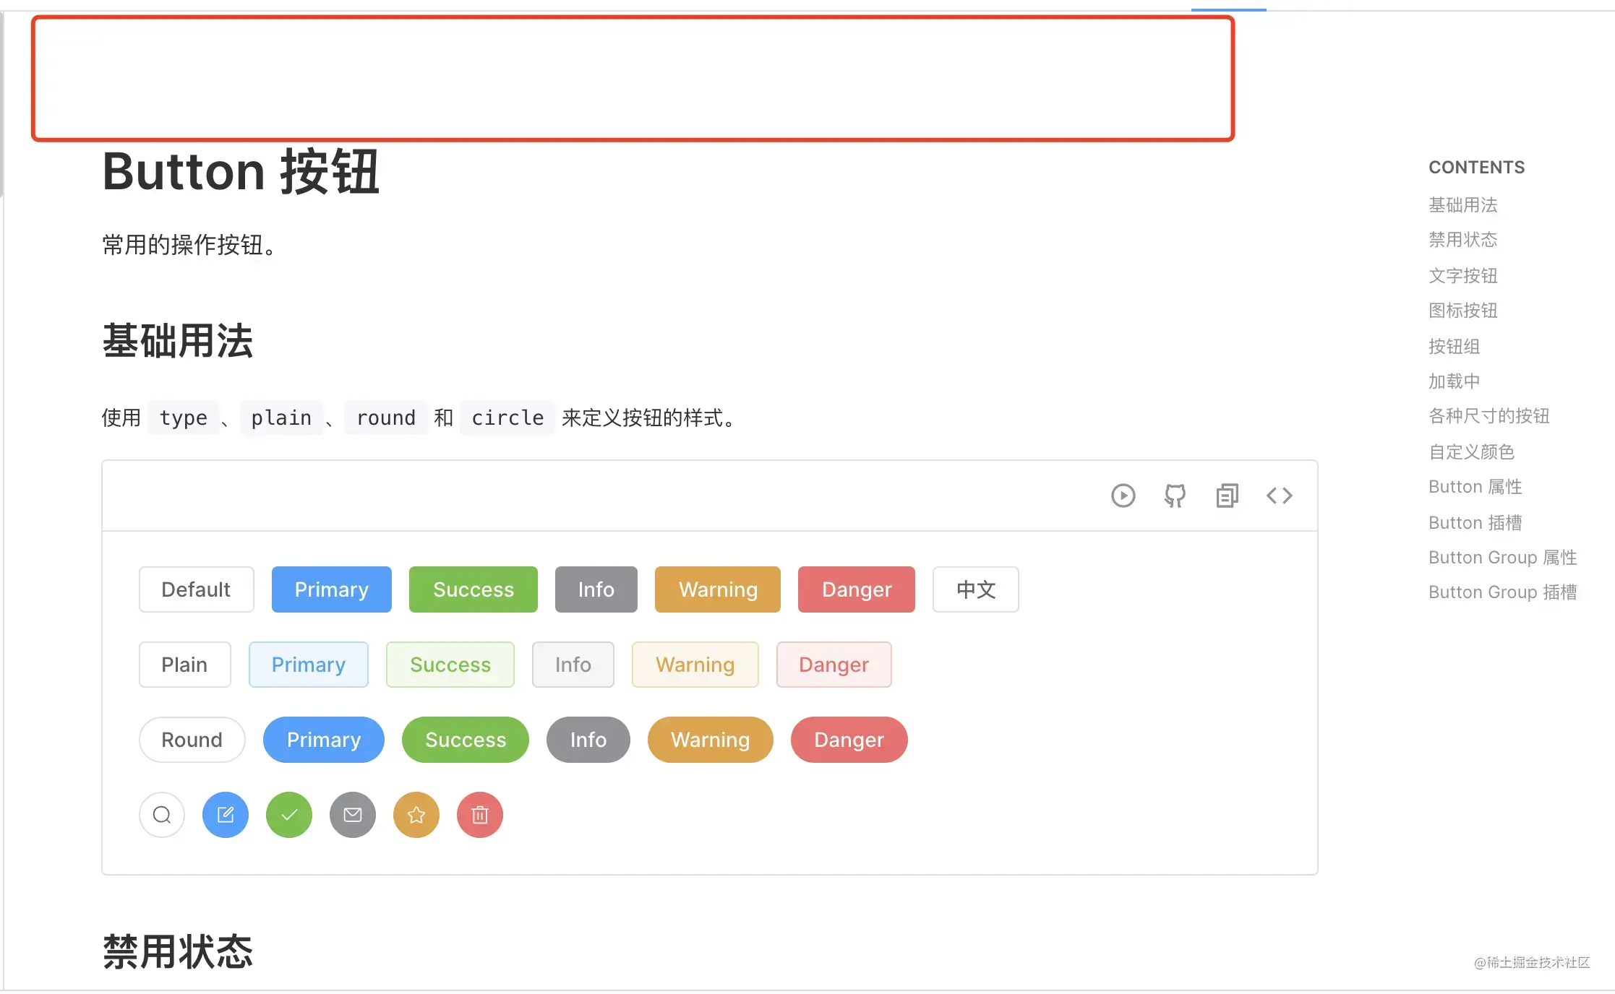Click the playground play icon
Viewport: 1615px width, 994px height.
pyautogui.click(x=1123, y=496)
